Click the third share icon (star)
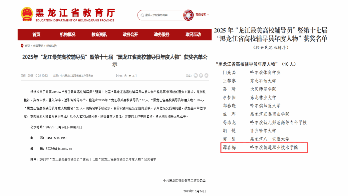The width and height of the screenshot is (348, 196). 206,76
